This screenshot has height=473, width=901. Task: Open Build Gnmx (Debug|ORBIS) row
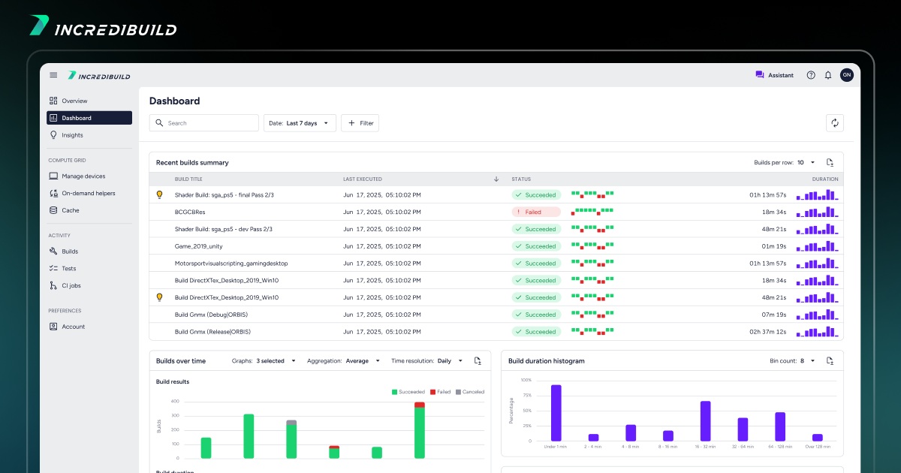point(496,315)
